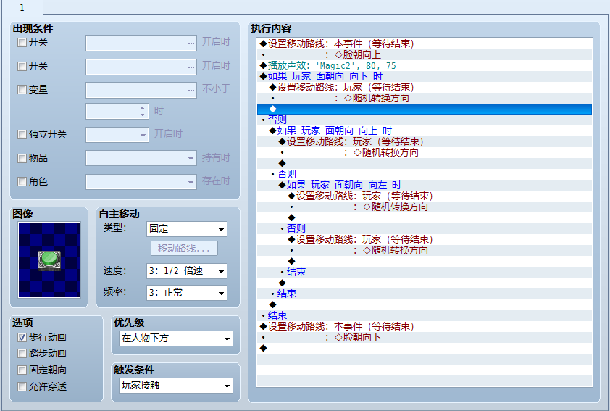The height and width of the screenshot is (411, 610).
Task: Enable the 角色 condition checkbox
Action: (22, 182)
